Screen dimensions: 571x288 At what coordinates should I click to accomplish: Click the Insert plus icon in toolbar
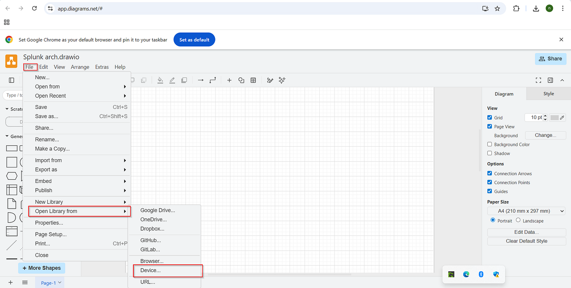(229, 80)
